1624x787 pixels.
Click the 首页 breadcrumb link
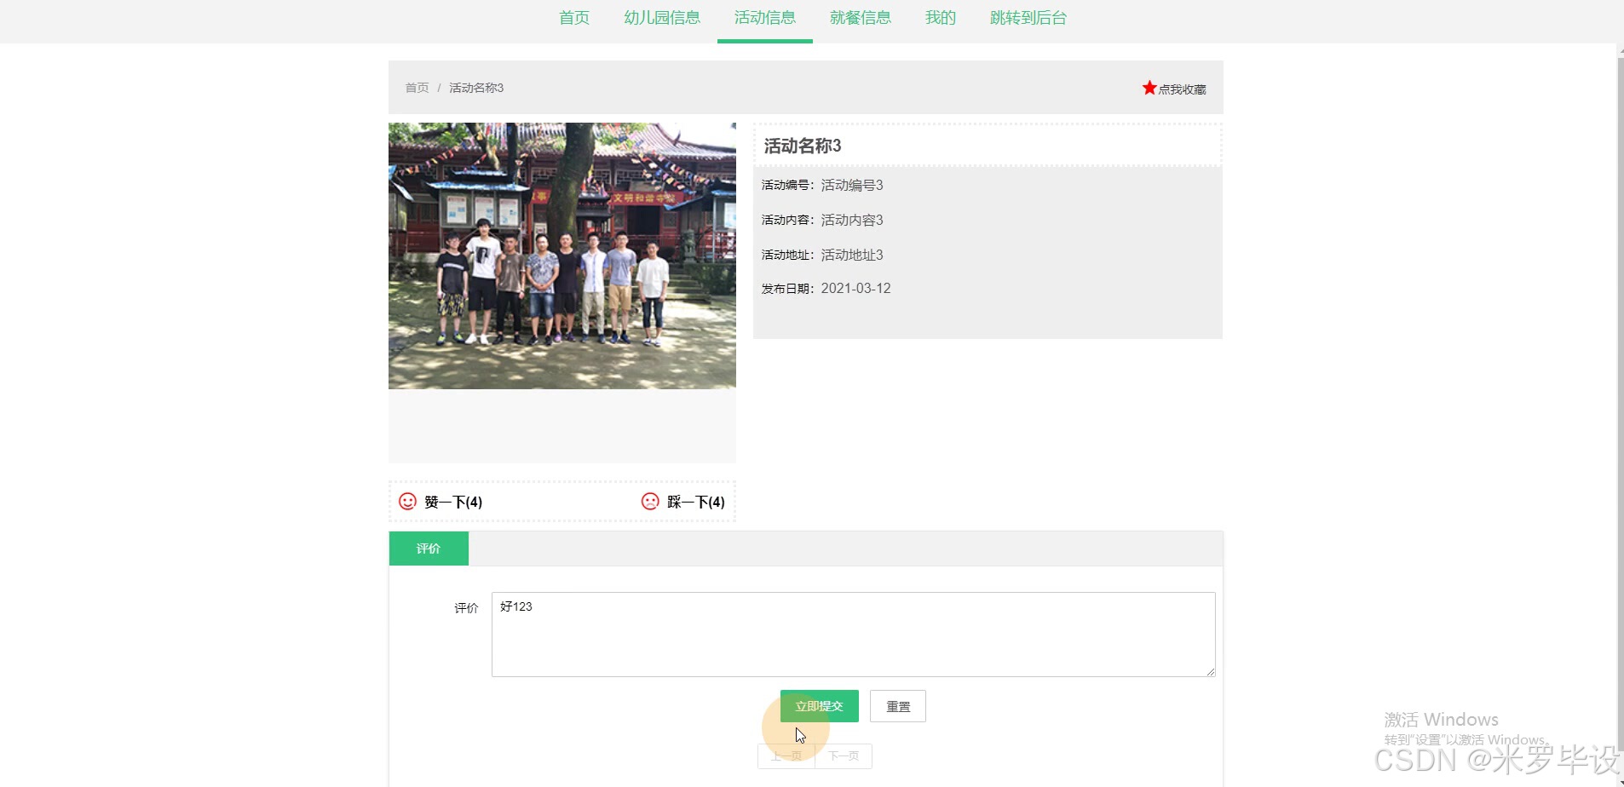click(x=417, y=88)
